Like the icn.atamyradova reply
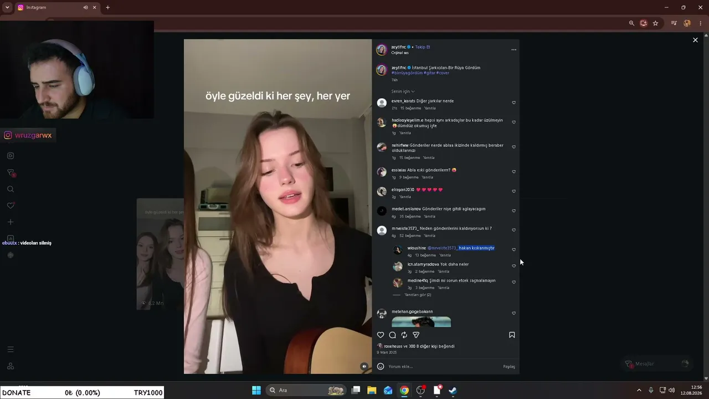709x399 pixels. [x=513, y=266]
